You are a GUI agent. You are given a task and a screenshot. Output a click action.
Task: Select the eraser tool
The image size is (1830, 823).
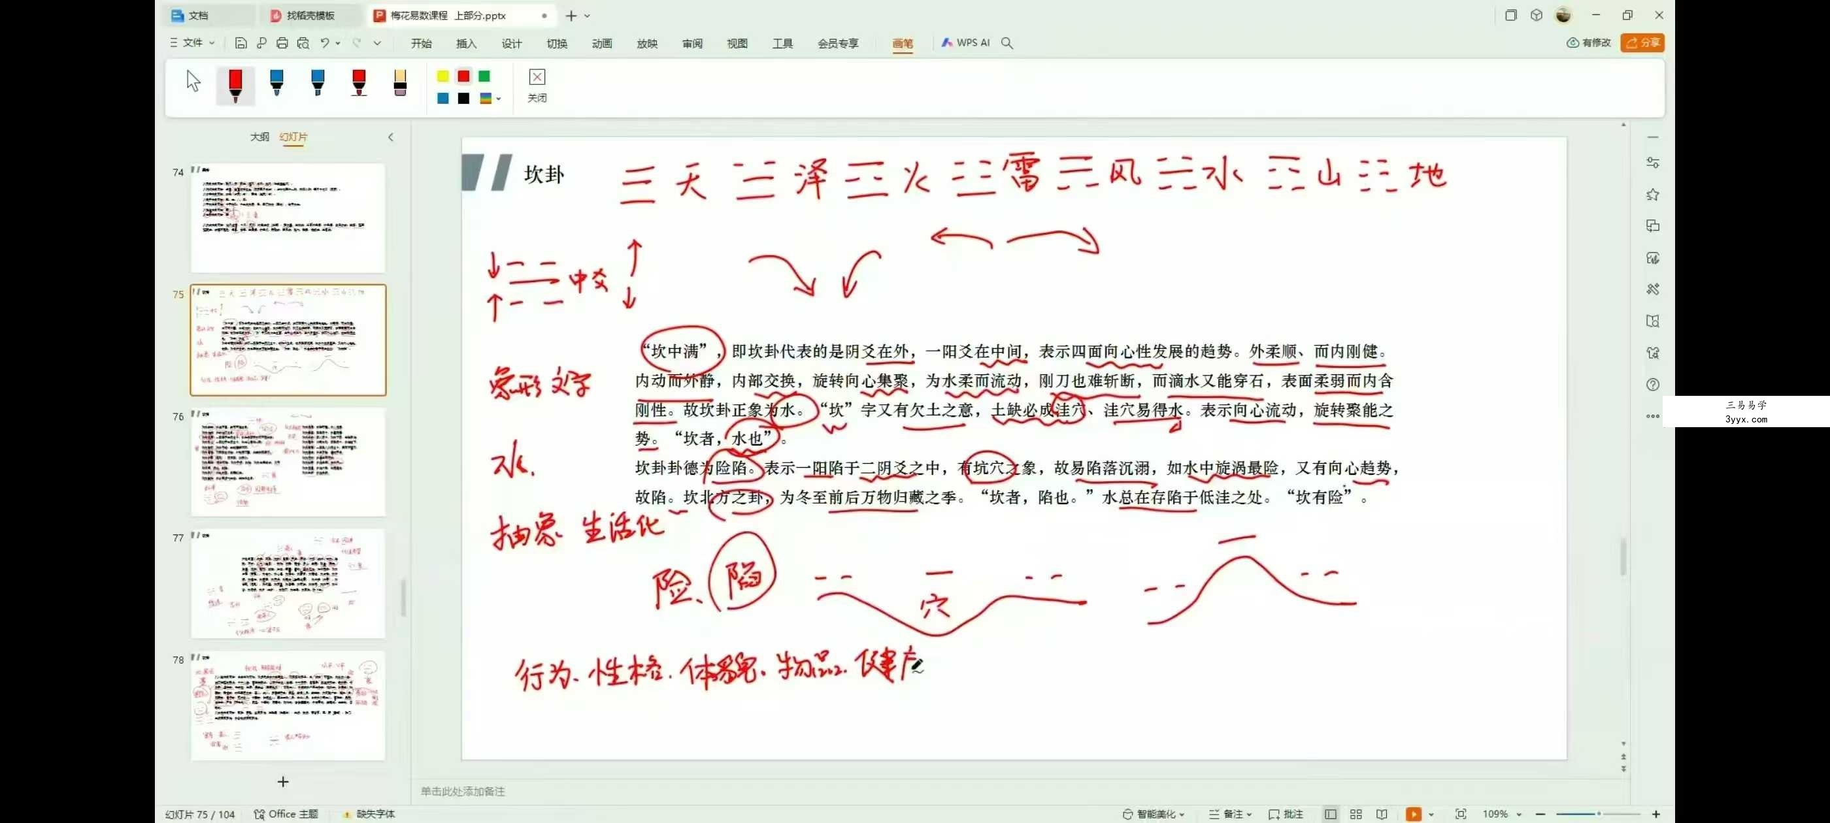coord(400,82)
